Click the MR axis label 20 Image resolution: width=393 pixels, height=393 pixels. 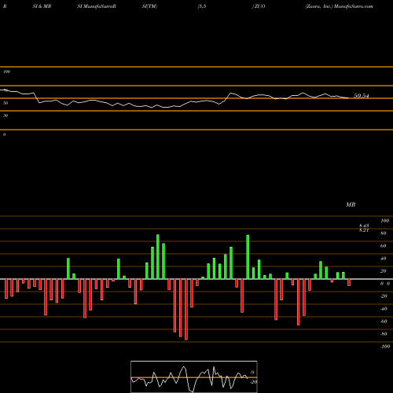[x=384, y=271]
